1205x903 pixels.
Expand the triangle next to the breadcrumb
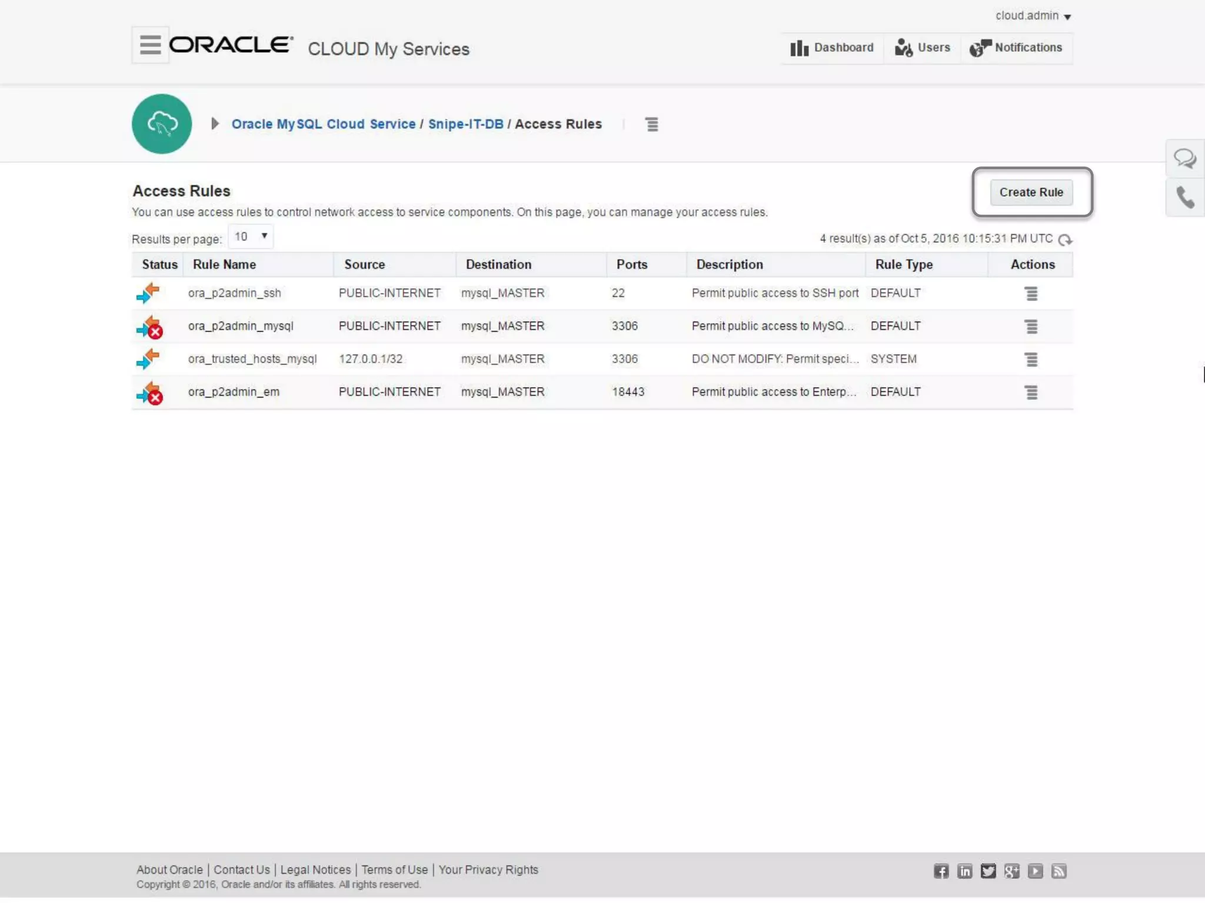click(215, 124)
